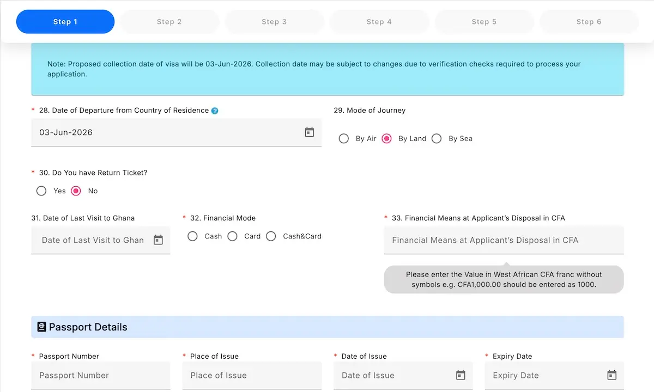Open calendar for Date of Last Visit to Ghana

pos(158,240)
